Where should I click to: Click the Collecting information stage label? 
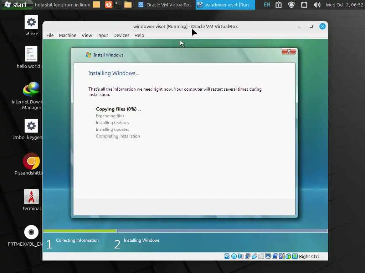(77, 240)
